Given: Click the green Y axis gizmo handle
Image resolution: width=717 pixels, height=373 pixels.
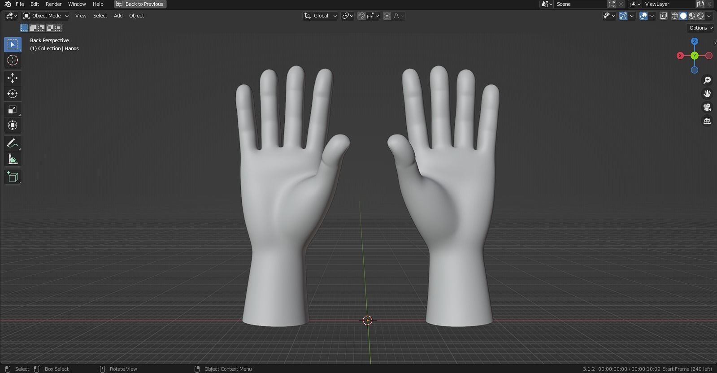Looking at the screenshot, I should tap(695, 56).
